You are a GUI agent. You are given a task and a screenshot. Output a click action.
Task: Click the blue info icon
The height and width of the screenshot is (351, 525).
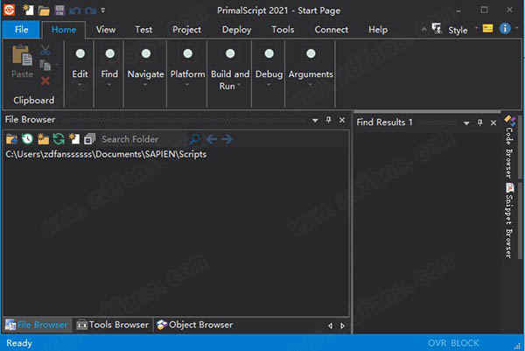pos(505,29)
